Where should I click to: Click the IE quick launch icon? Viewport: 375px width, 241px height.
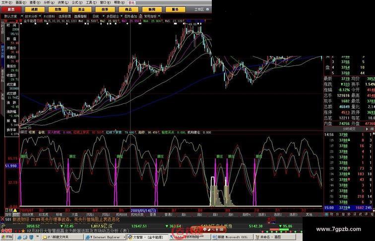click(19, 237)
